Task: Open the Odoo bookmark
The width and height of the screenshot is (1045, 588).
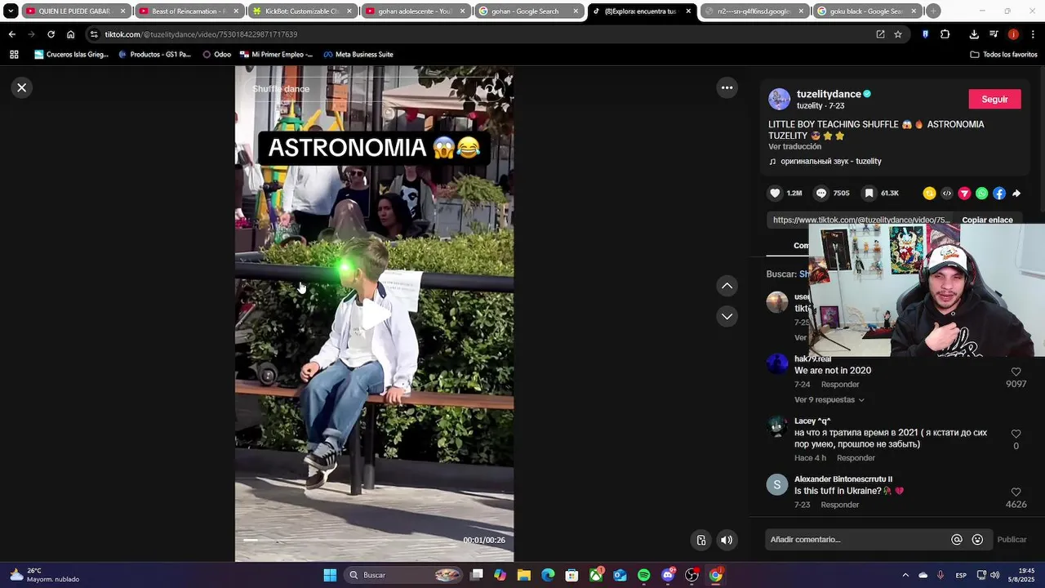Action: pos(216,55)
